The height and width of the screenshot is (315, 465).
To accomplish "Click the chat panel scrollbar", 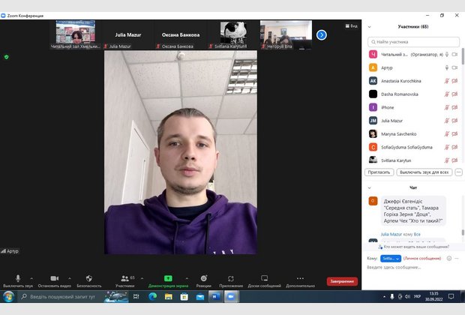I will pyautogui.click(x=463, y=232).
